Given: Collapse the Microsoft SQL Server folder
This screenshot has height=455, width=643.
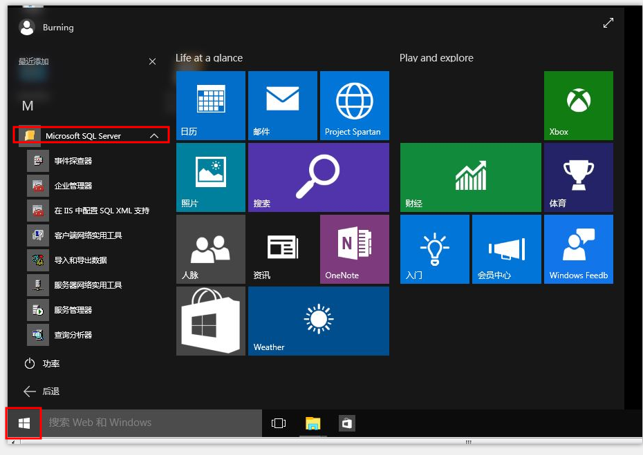Looking at the screenshot, I should (154, 135).
